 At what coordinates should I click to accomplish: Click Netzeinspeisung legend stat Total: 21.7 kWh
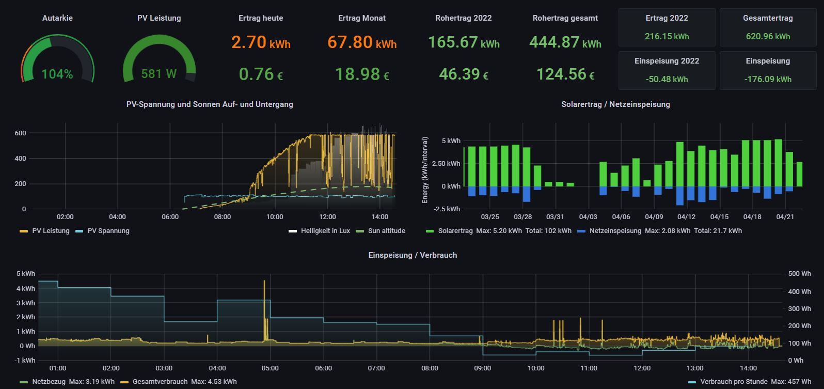click(x=718, y=231)
